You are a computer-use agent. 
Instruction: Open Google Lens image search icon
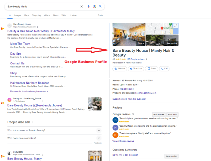pyautogui.click(x=94, y=6)
